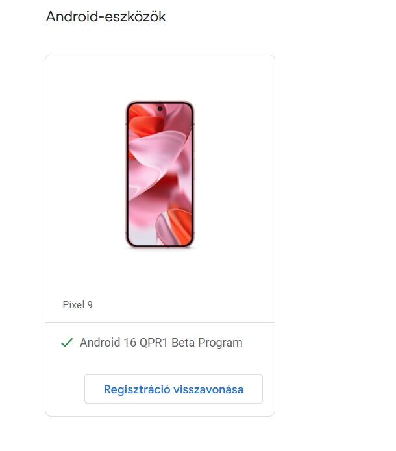Click the front camera dot on the phone image
This screenshot has width=396, height=451.
tap(160, 109)
